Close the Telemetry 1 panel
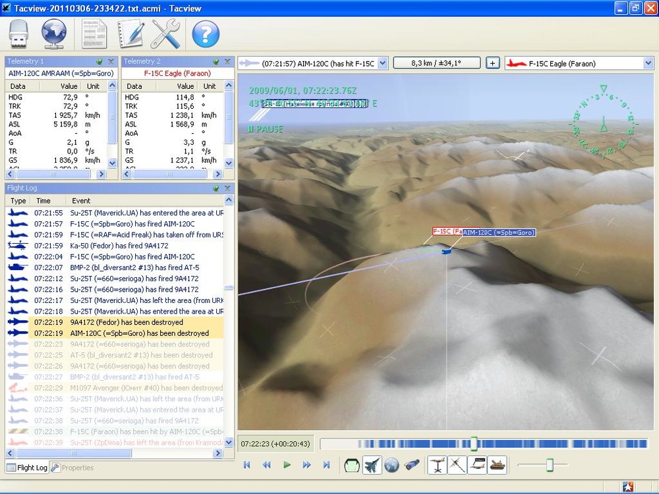 pyautogui.click(x=111, y=61)
